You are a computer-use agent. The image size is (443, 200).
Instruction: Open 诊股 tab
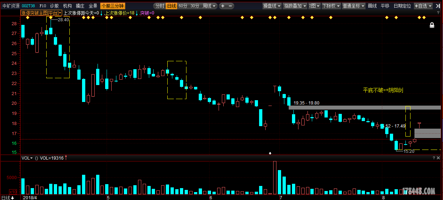(x=54, y=6)
